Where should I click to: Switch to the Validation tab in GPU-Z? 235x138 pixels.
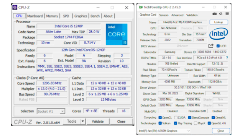pyautogui.click(x=192, y=15)
